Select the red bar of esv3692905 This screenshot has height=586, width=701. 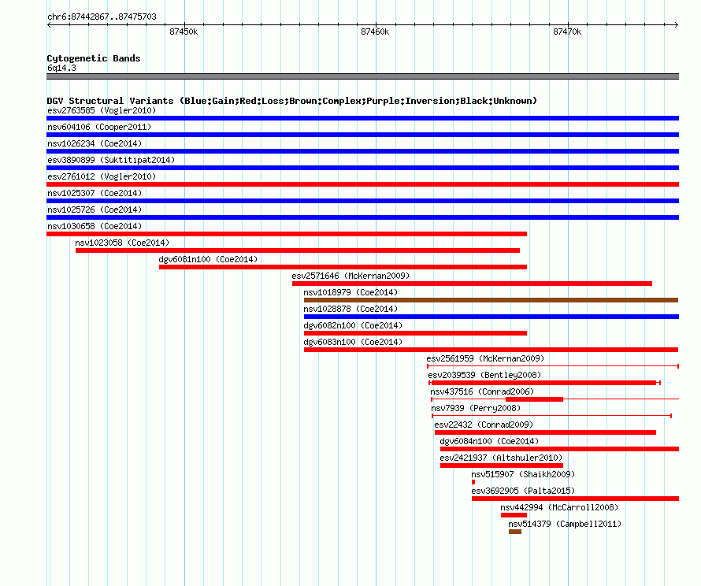click(576, 499)
